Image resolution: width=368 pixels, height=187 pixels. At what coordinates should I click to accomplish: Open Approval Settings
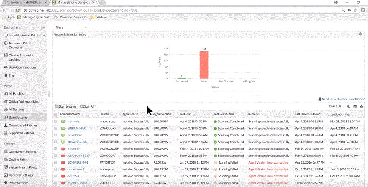[x=18, y=175]
